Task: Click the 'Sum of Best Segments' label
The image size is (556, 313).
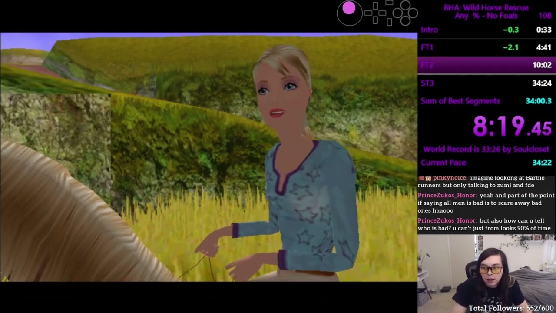Action: (x=460, y=101)
